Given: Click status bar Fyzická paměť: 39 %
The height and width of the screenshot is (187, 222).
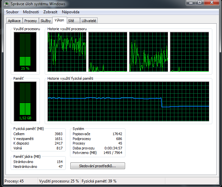Looking at the screenshot, I should [x=99, y=181].
